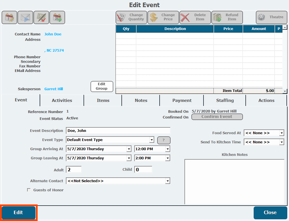Switch to the Payment tab
This screenshot has width=289, height=221.
click(x=182, y=101)
